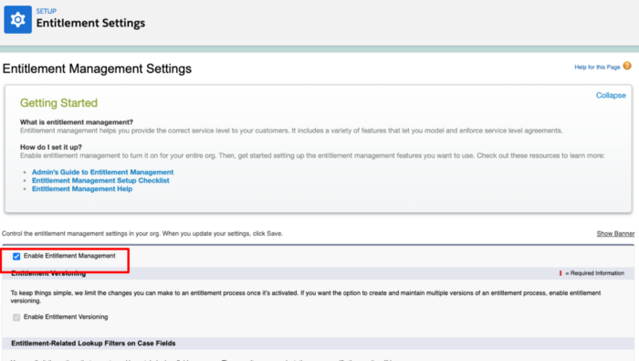Click the Entitlement Management Settings heading
Viewport: 639px width, 361px height.
tap(97, 69)
